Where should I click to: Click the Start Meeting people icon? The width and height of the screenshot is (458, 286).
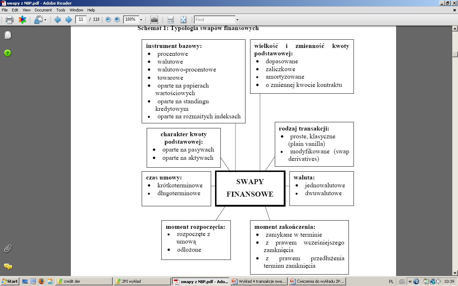click(x=38, y=20)
